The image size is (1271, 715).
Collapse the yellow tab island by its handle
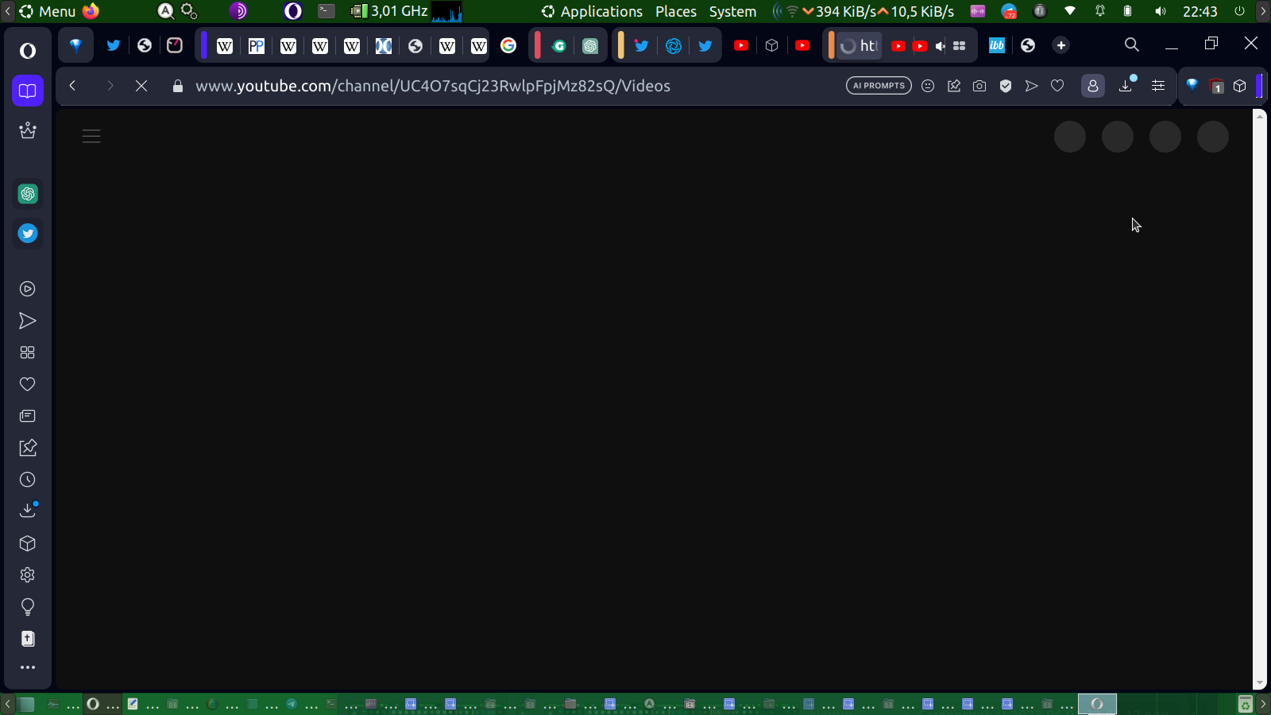point(621,45)
